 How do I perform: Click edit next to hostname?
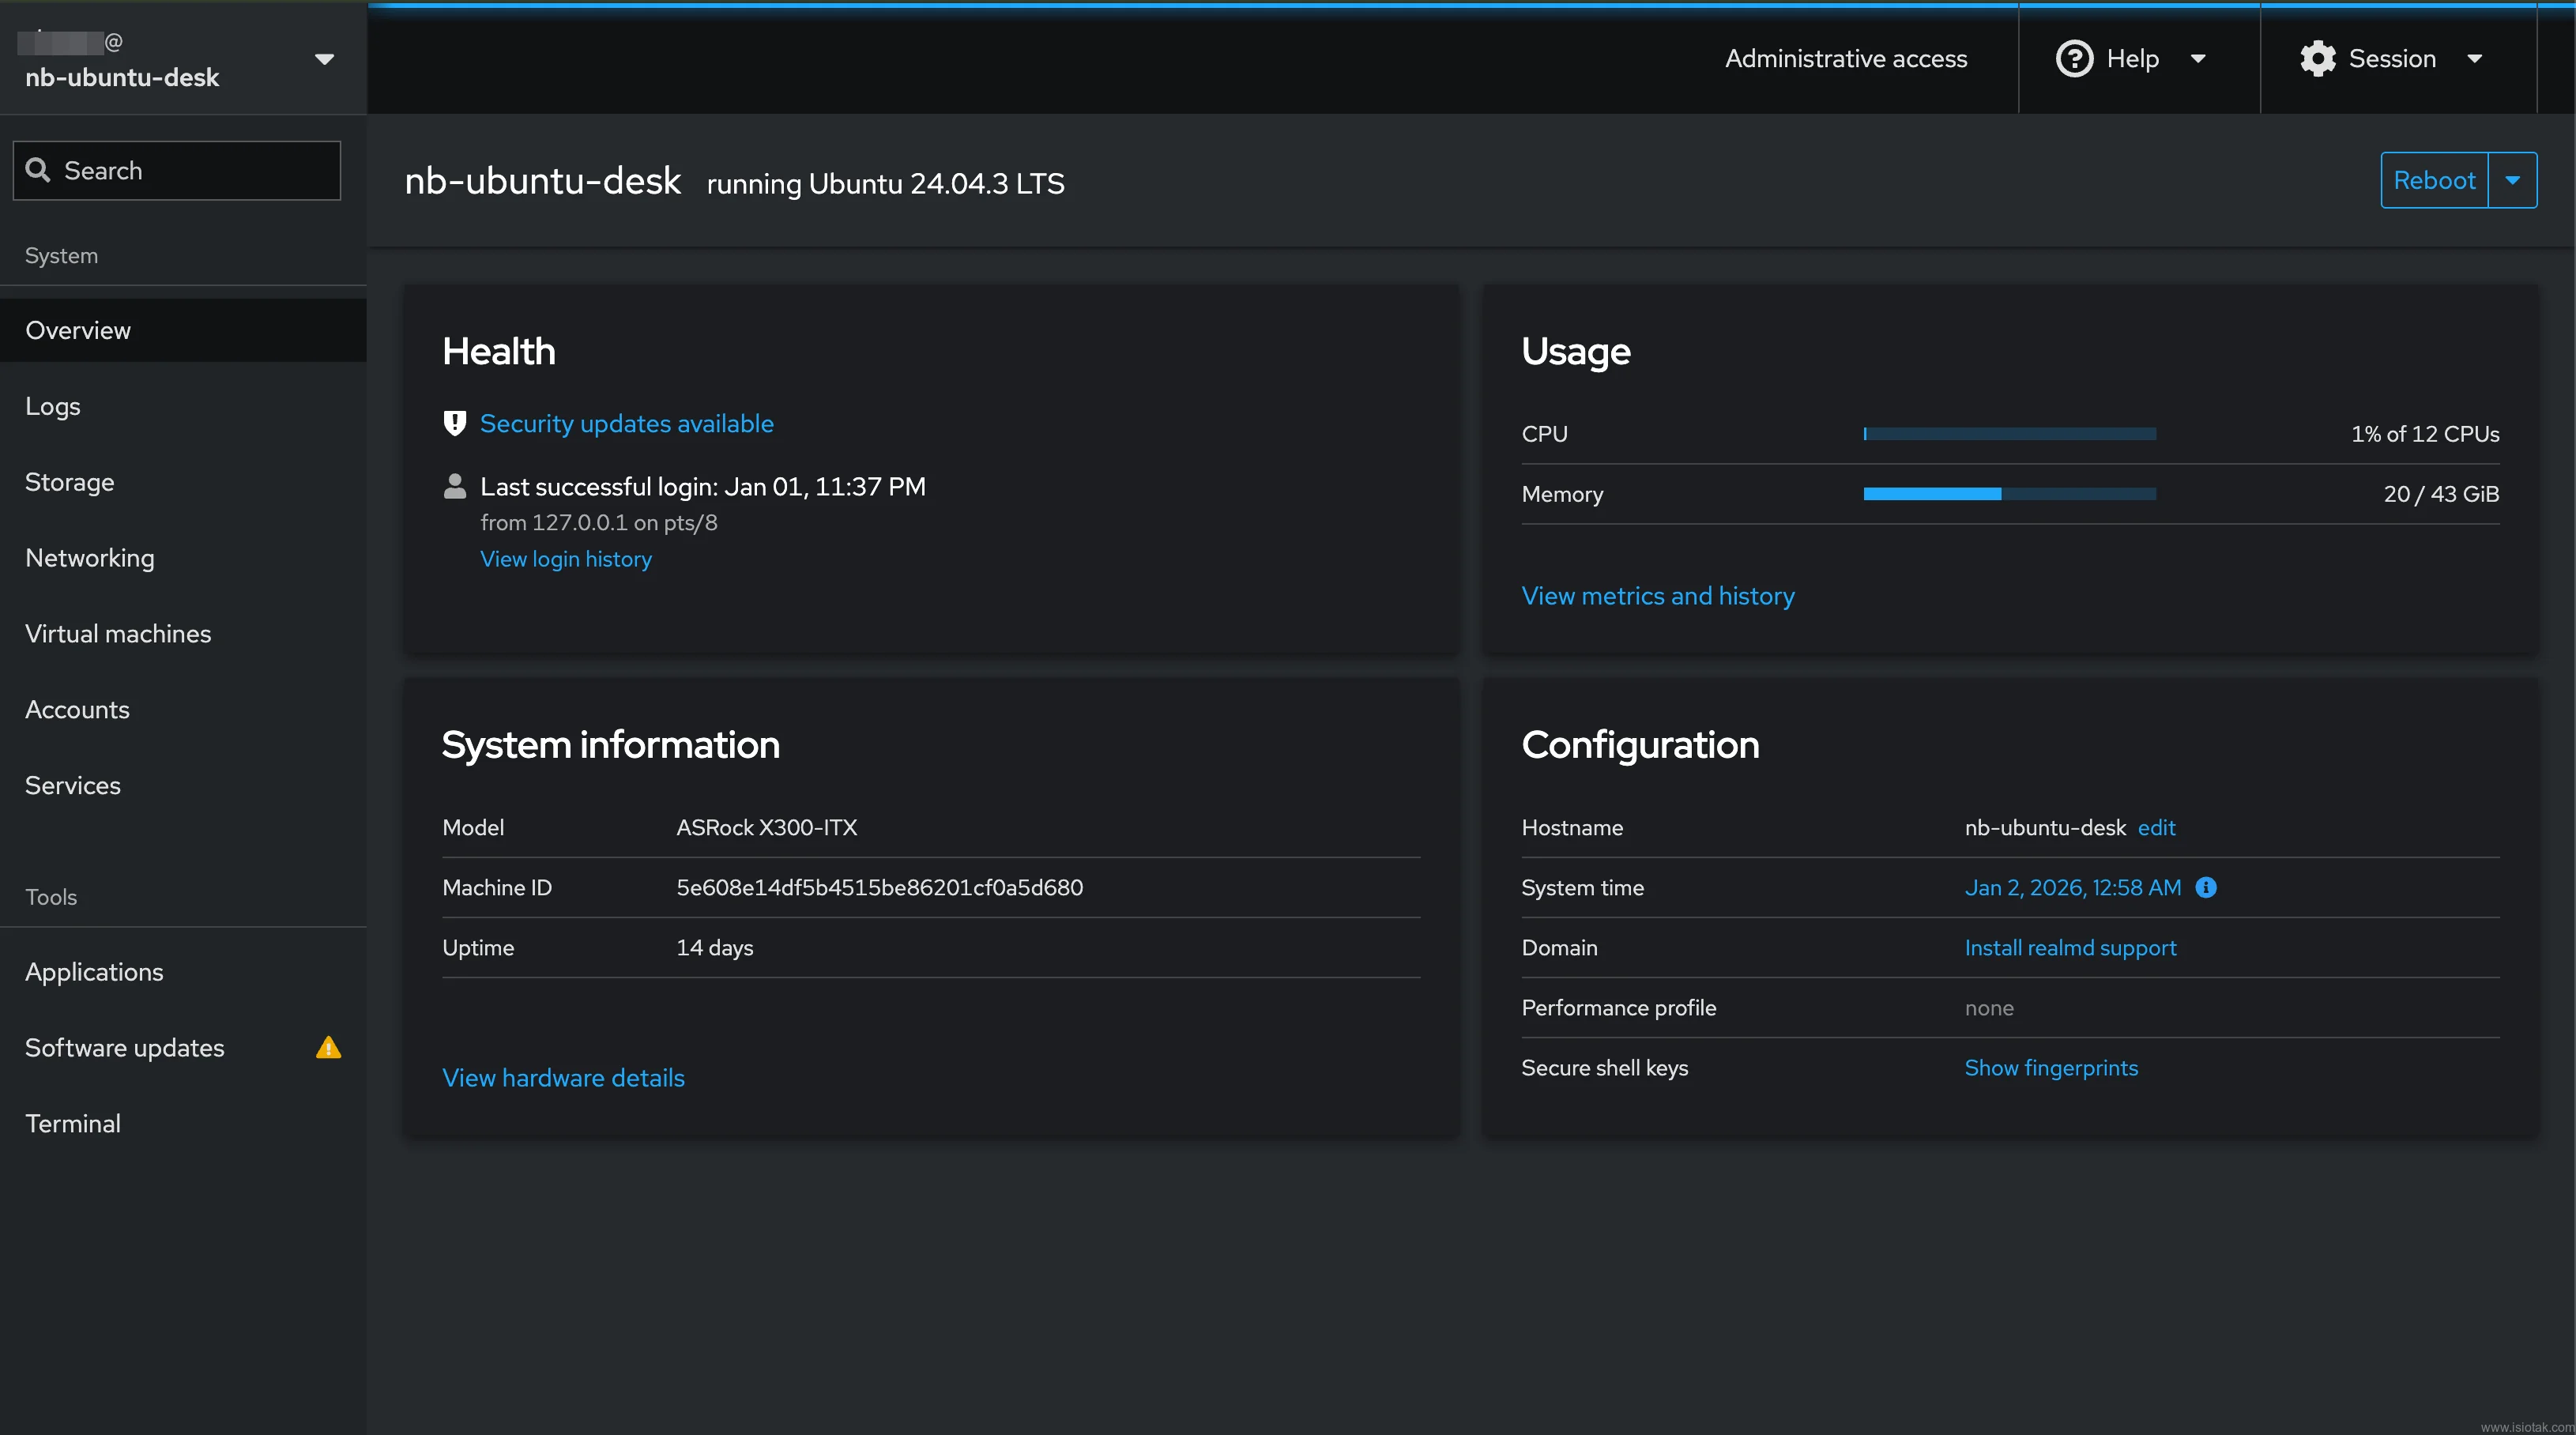pos(2156,828)
